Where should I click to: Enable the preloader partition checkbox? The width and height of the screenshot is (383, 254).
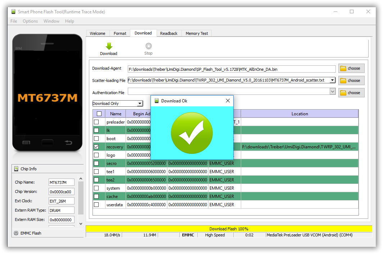96,122
